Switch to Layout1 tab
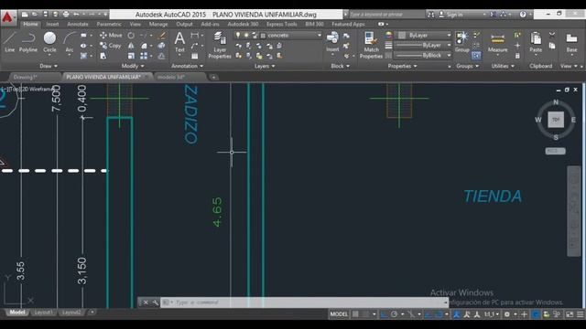The height and width of the screenshot is (329, 586). [x=43, y=313]
